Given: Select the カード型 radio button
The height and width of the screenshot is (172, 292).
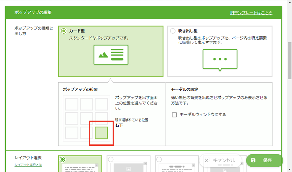Looking at the screenshot, I should pos(64,31).
